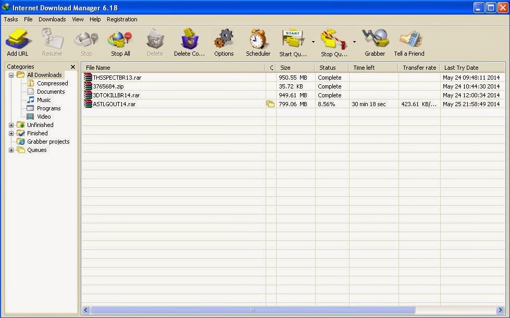Click the Add URL toolbar icon
The height and width of the screenshot is (318, 510).
tap(18, 39)
